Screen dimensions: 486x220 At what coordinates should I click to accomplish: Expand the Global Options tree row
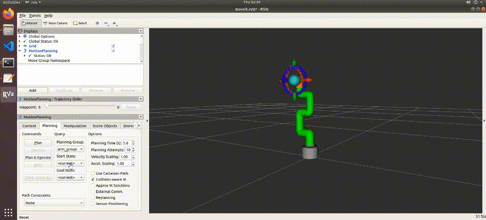point(20,36)
